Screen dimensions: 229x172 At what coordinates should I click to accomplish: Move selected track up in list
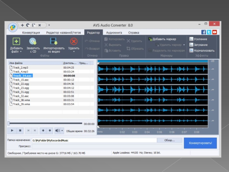(43, 130)
